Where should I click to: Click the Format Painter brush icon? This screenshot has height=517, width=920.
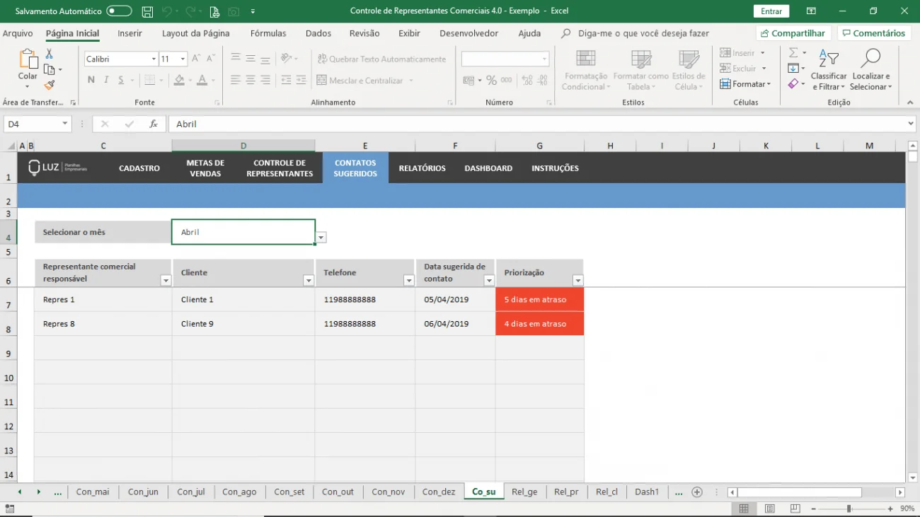(49, 85)
